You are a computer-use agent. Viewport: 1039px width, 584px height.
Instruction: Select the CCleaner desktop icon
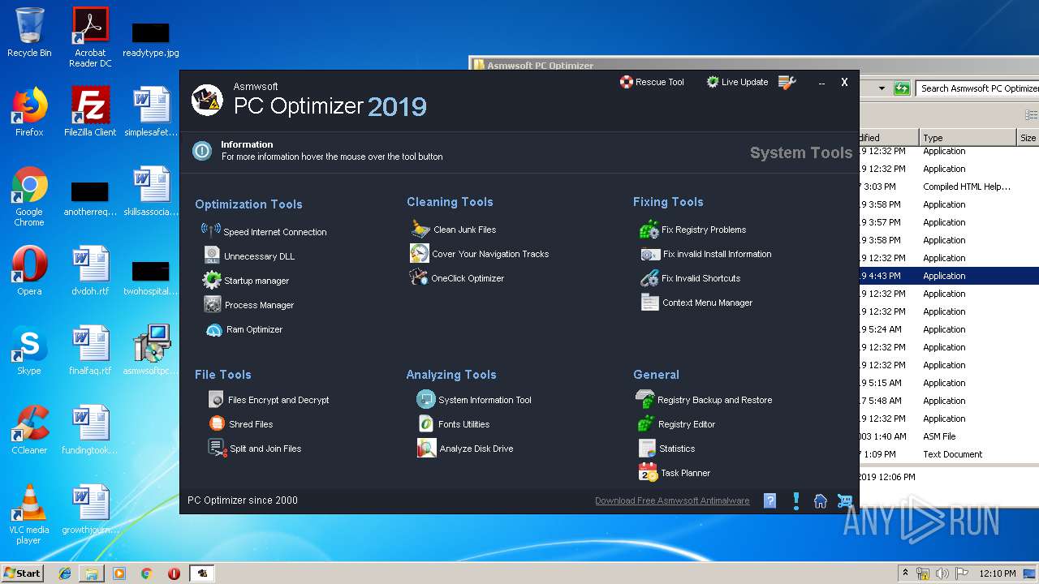click(x=29, y=430)
